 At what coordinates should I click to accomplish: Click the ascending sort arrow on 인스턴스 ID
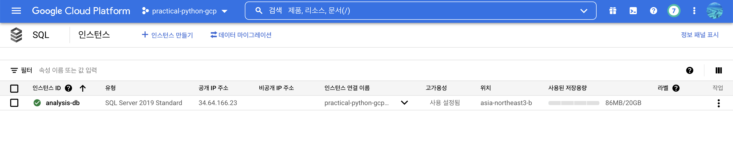click(x=82, y=88)
